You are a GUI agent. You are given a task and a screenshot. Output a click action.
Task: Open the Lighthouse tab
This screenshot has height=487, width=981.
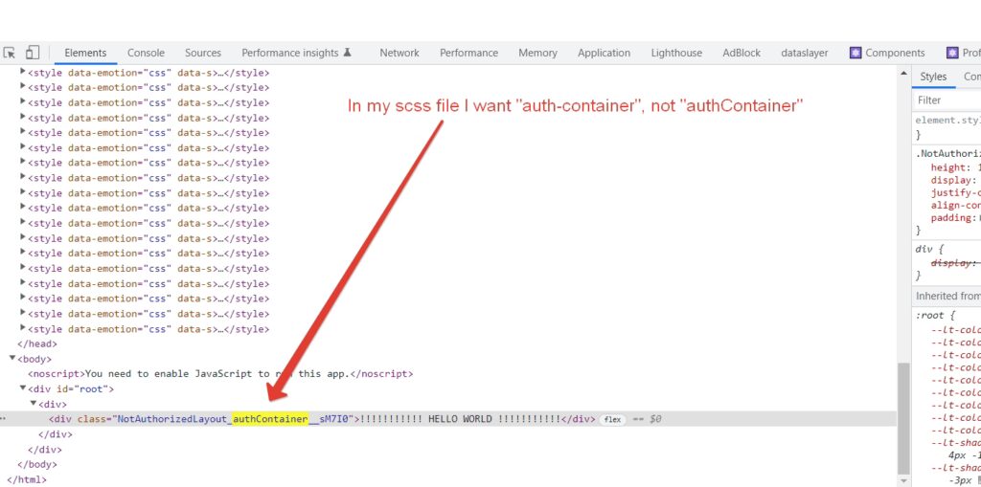[x=676, y=53]
